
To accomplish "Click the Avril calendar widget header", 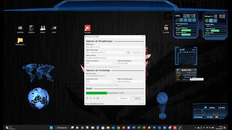I will [182, 50].
